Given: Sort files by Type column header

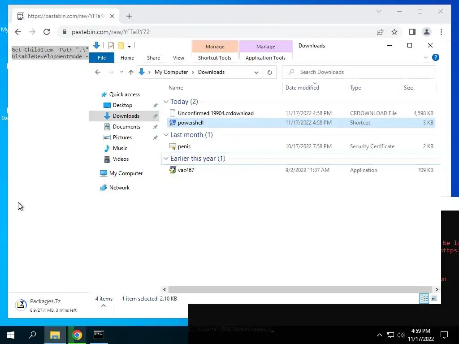Looking at the screenshot, I should point(355,88).
